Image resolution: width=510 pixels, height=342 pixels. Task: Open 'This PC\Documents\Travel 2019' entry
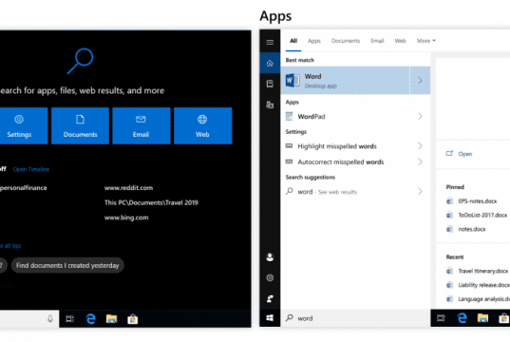(x=151, y=202)
